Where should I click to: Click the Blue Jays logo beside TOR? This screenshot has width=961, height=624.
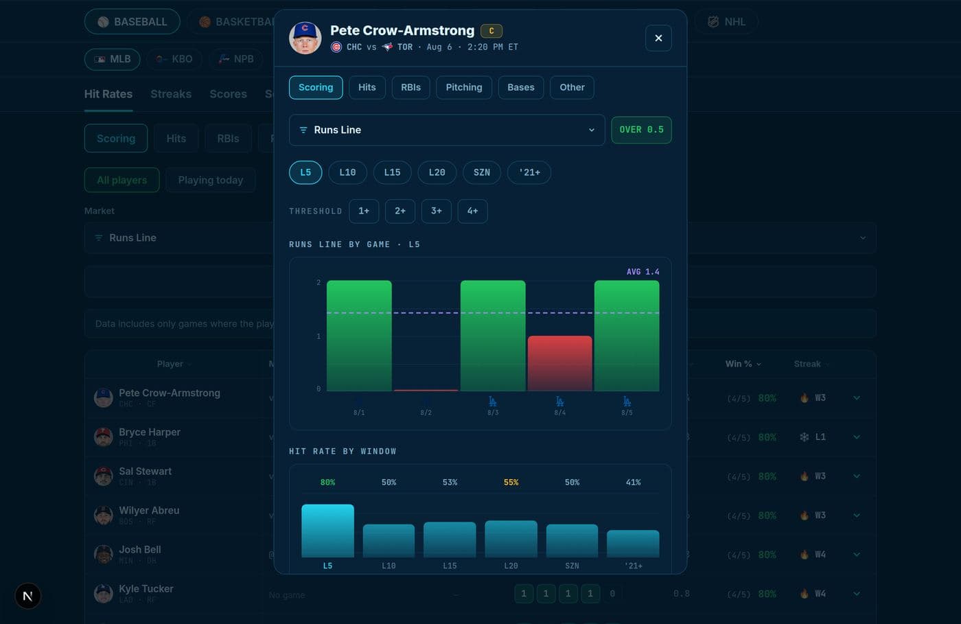[x=387, y=47]
